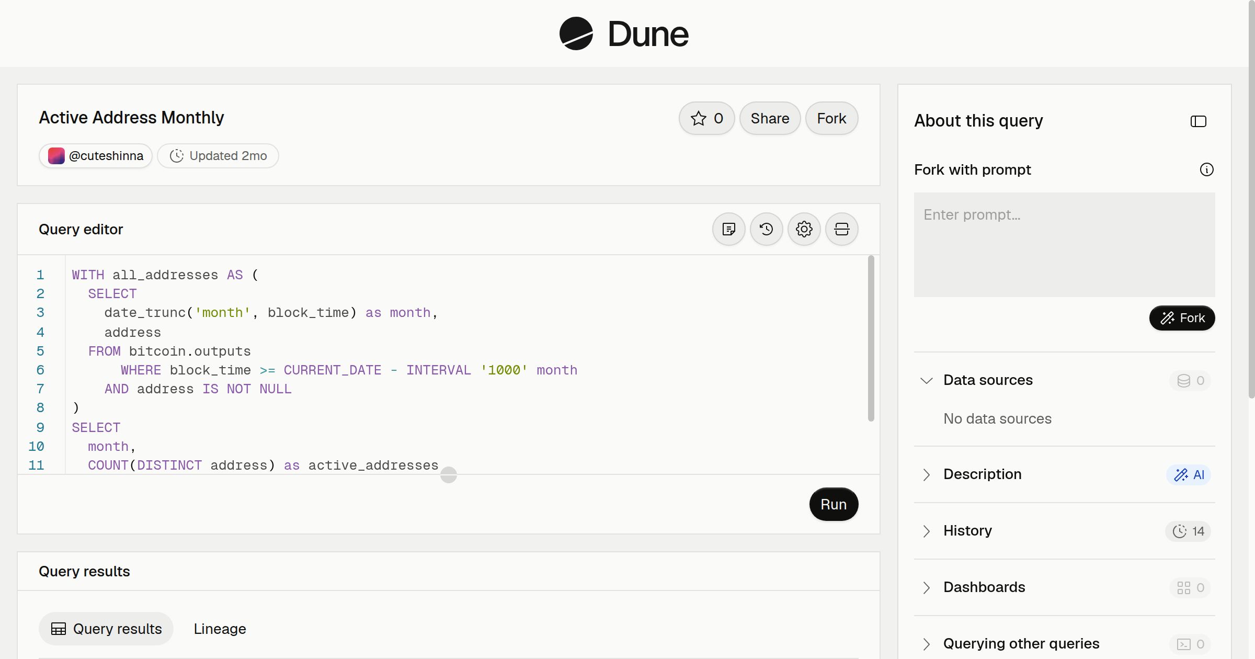Expand the Description section
Screen dimensions: 1255x659
point(926,474)
